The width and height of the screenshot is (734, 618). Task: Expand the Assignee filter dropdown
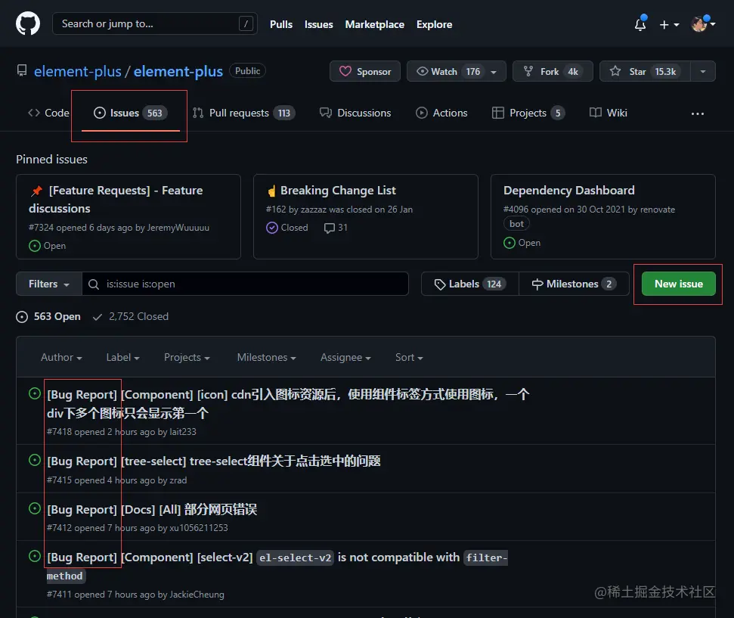tap(345, 358)
